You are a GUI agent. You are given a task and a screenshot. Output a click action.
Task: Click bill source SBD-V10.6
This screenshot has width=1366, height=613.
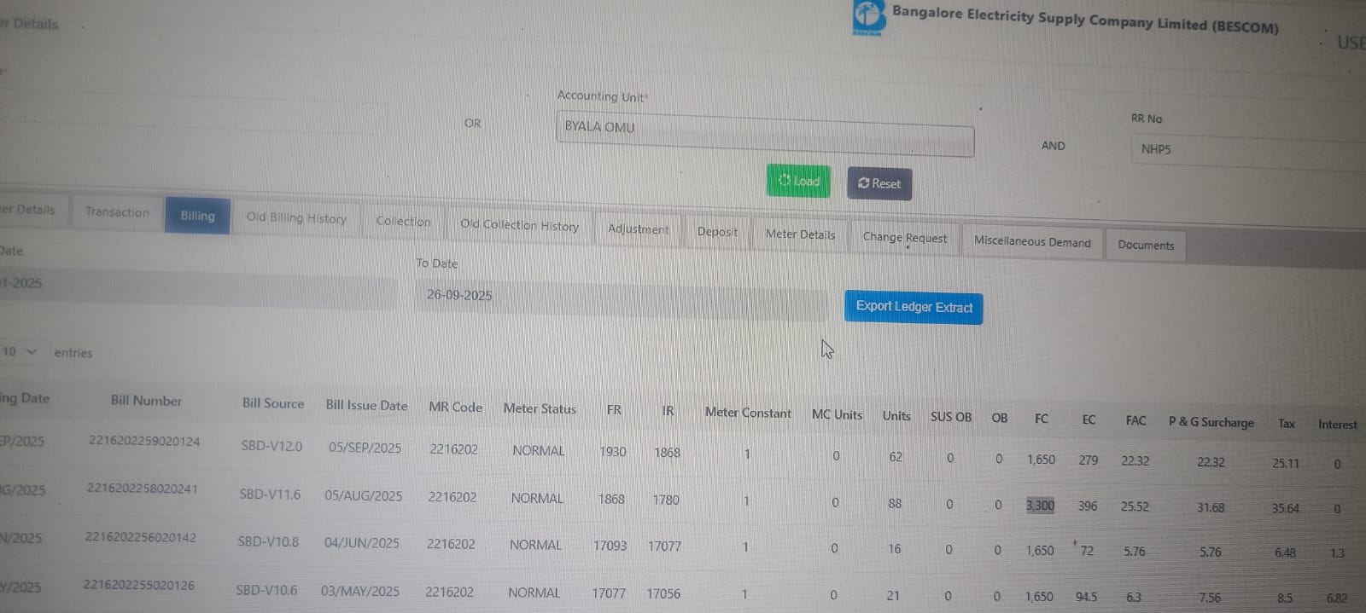tap(266, 590)
